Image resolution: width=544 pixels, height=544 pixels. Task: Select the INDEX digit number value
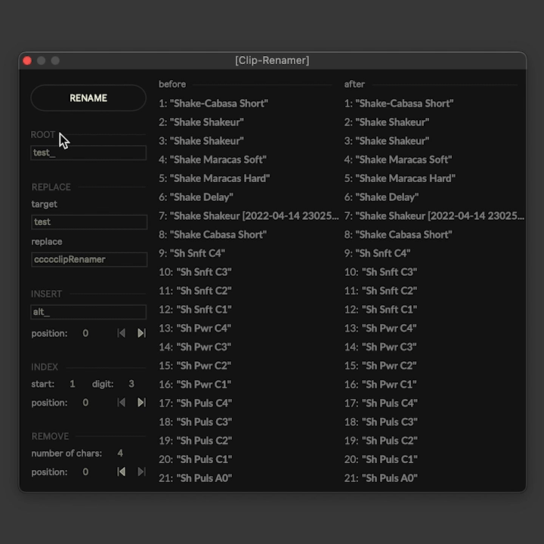coord(131,384)
